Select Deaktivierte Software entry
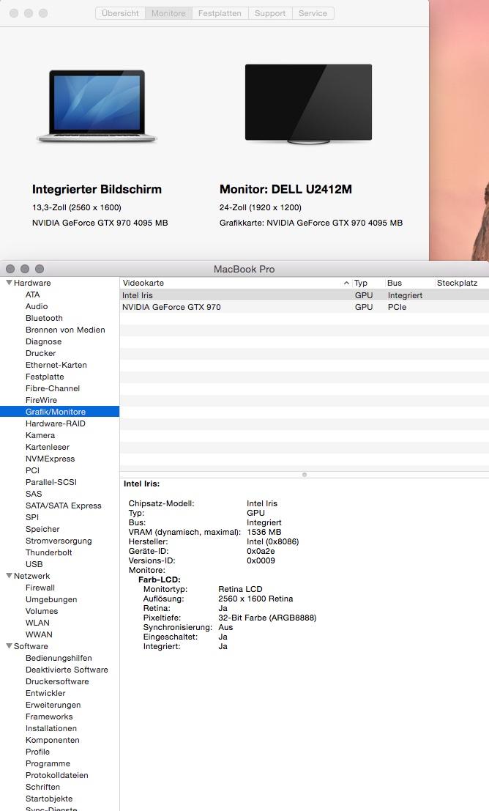 coord(67,670)
